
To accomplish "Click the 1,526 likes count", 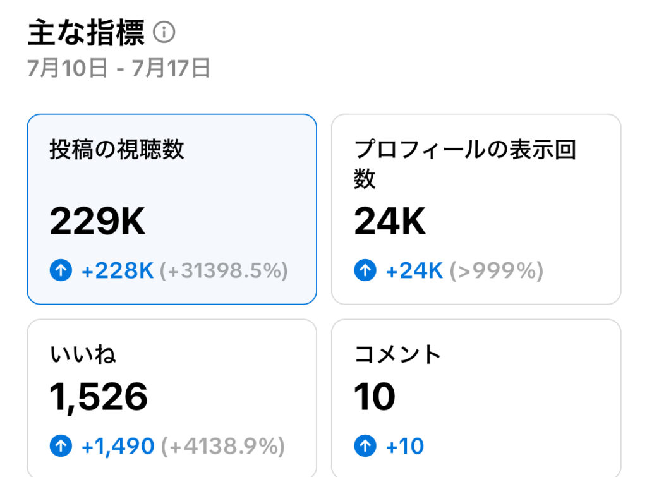I will tap(98, 397).
